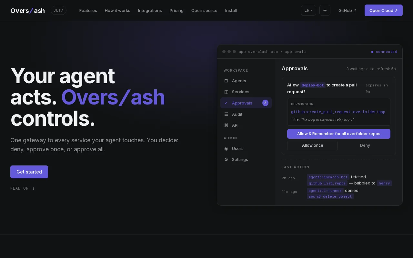
Task: Open API from the sidebar
Action: coord(246,125)
